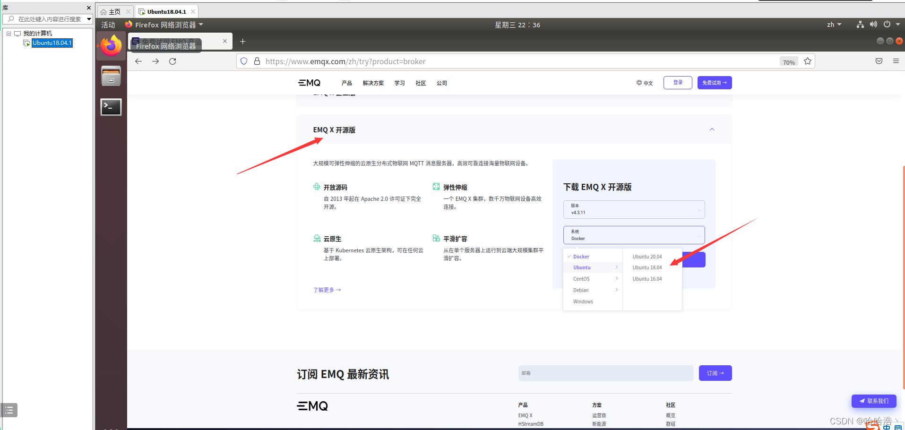The height and width of the screenshot is (430, 905).
Task: Select Ubuntu18.04.1 in the library tree
Action: 52,43
